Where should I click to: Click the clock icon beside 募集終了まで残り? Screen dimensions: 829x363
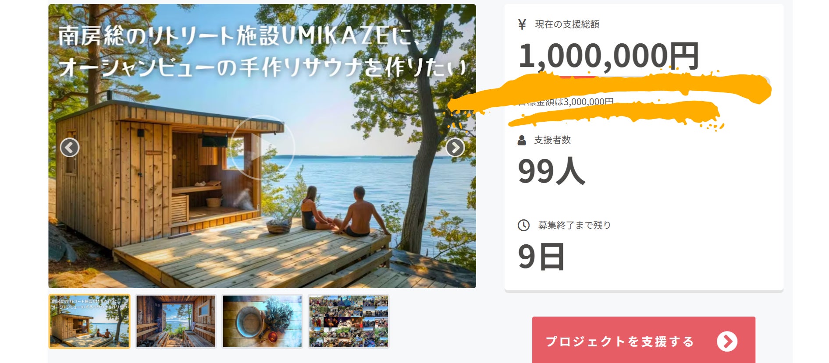523,225
